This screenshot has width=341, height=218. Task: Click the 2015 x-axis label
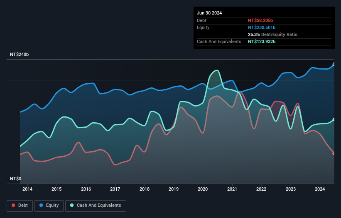point(56,189)
